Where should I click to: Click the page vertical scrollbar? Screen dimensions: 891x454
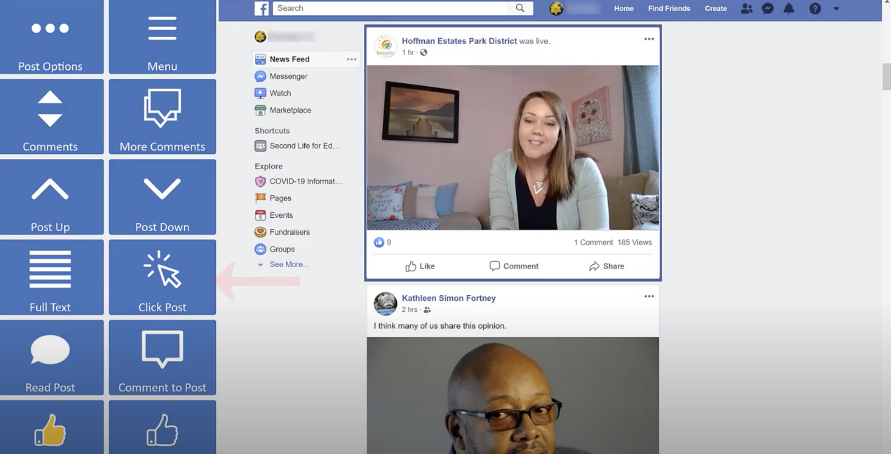pos(886,76)
